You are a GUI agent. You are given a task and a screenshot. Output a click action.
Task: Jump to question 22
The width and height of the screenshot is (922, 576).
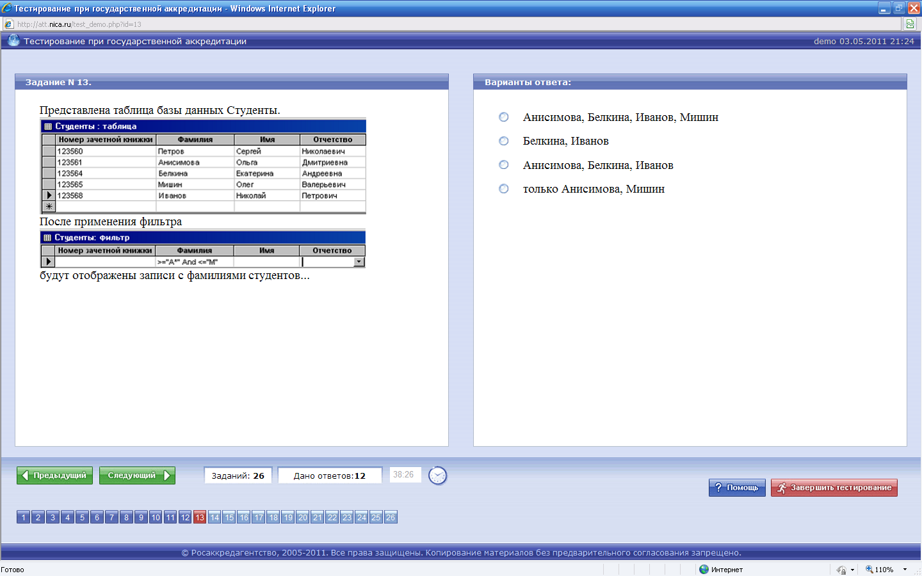(x=332, y=517)
